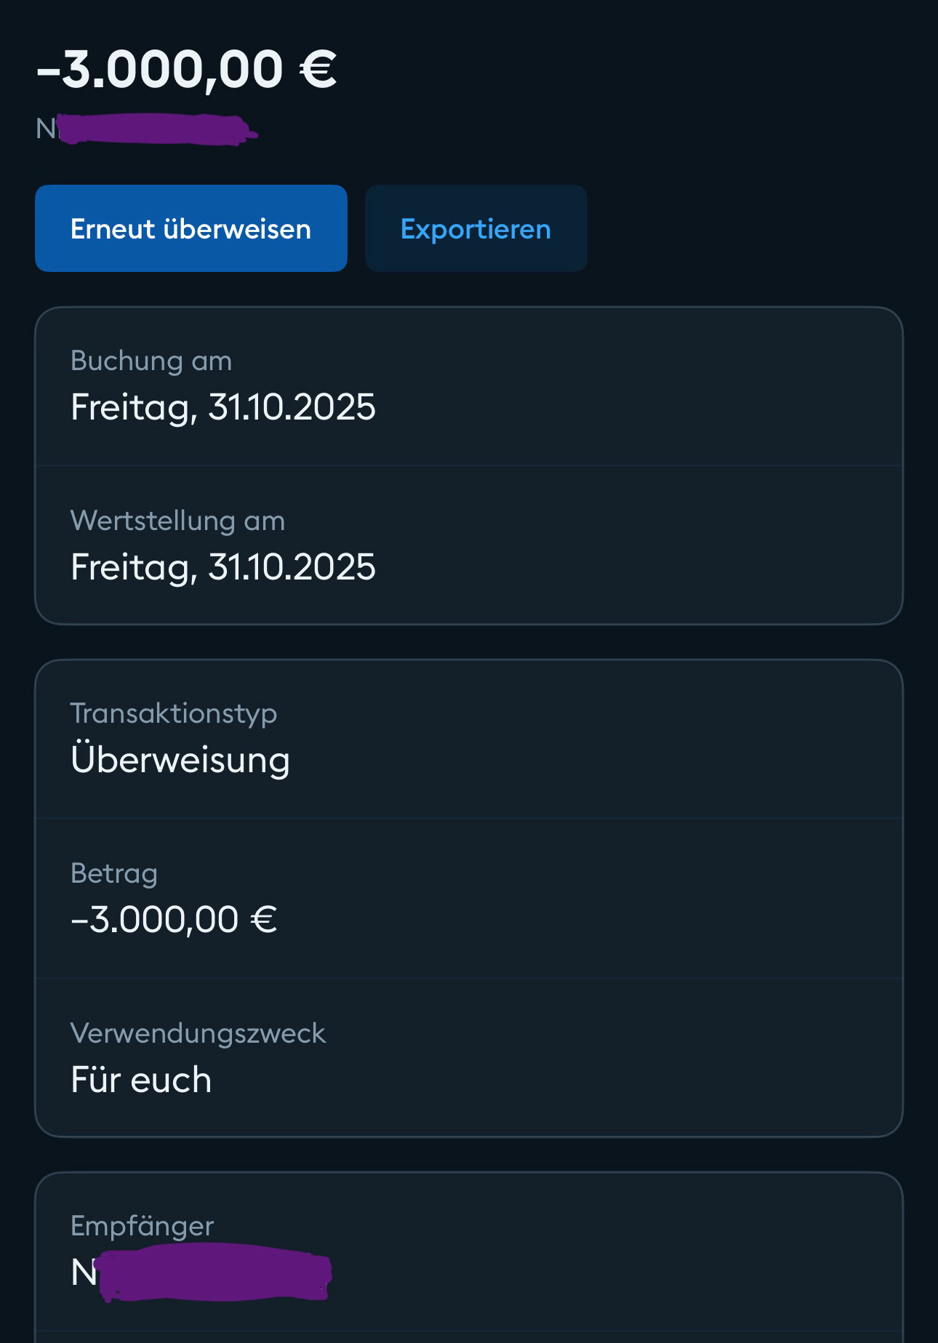Image resolution: width=938 pixels, height=1343 pixels.
Task: Click the Buchung am label
Action: [x=151, y=361]
